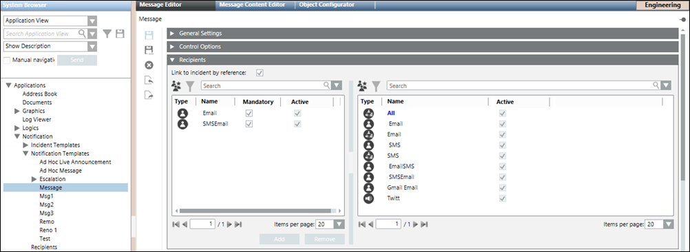Expand Graphics tree node
Viewport: 690px width, 252px height.
click(x=17, y=111)
